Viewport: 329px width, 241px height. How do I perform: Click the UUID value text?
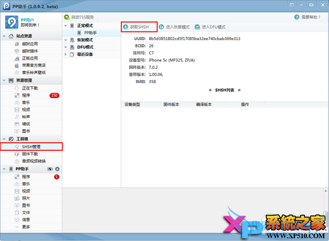coord(195,39)
